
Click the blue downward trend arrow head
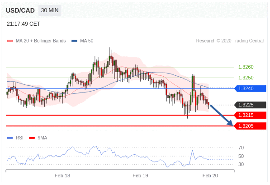coord(230,123)
